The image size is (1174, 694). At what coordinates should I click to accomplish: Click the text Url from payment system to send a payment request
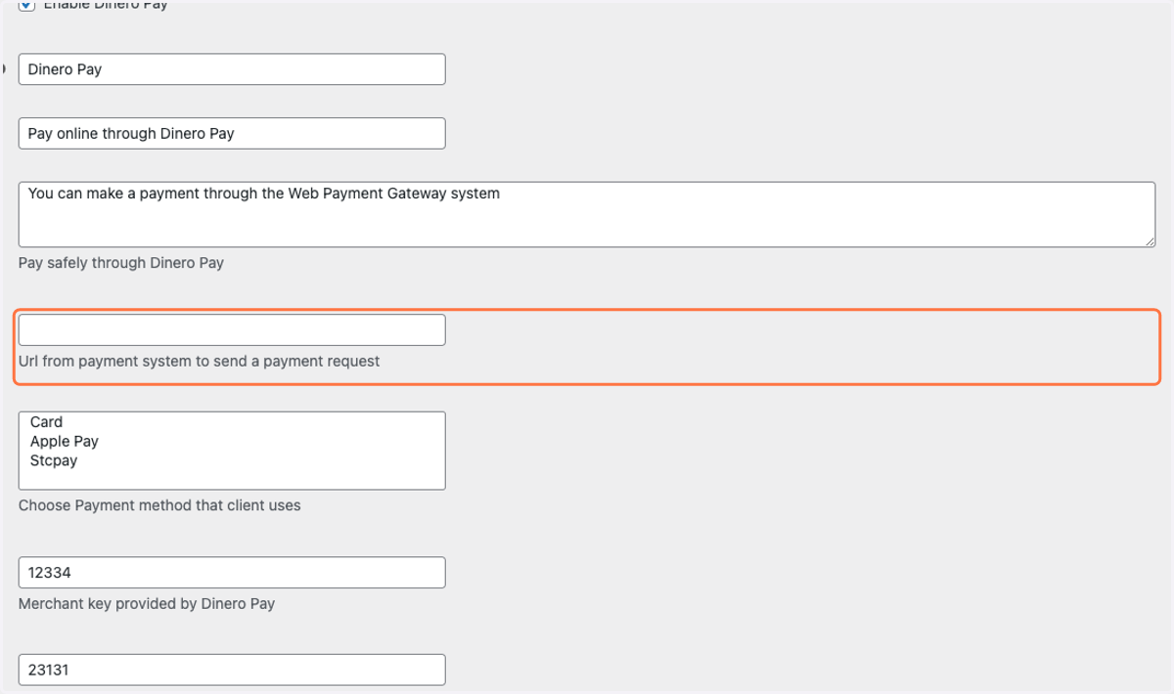[199, 361]
